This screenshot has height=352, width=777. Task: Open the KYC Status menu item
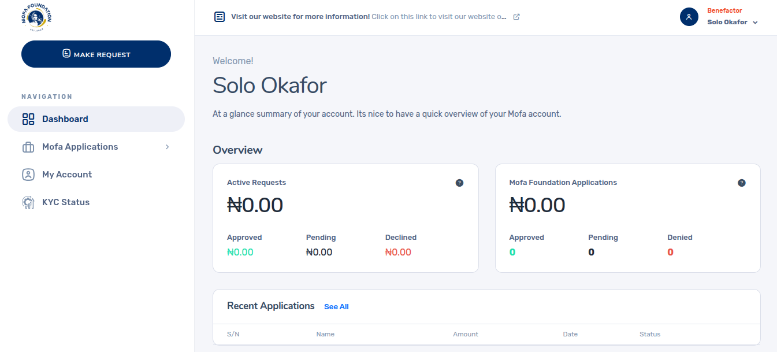point(66,202)
